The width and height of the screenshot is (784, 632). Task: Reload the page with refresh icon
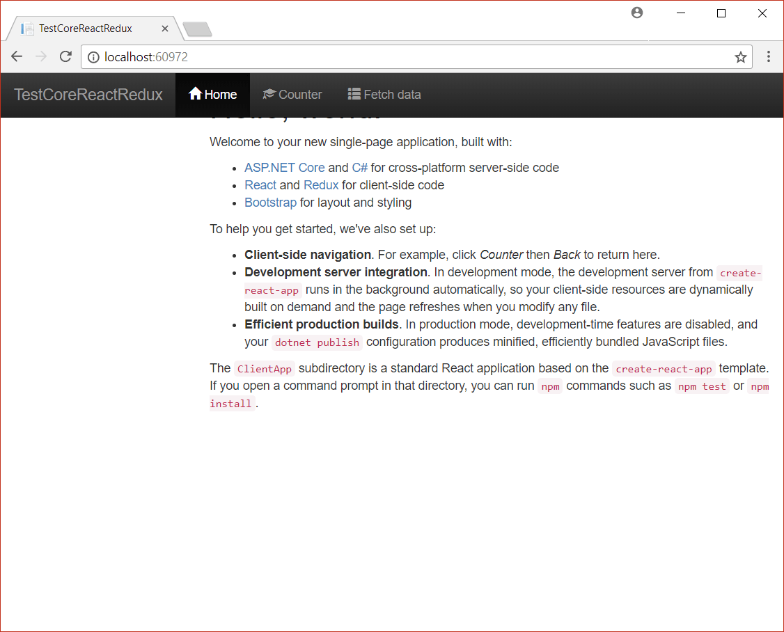(65, 57)
